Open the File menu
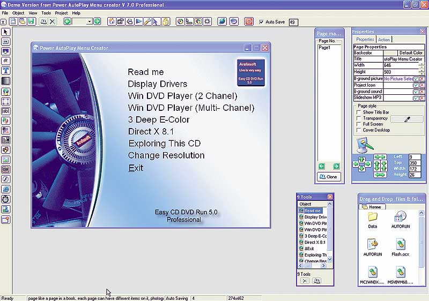This screenshot has width=429, height=301. point(5,13)
